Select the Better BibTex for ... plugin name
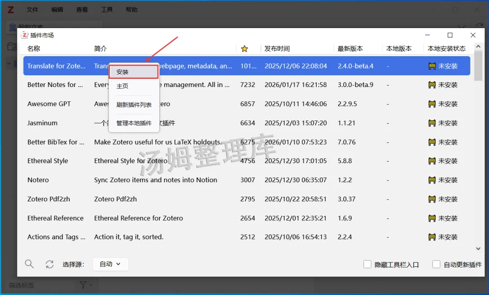The image size is (489, 295). (x=56, y=142)
